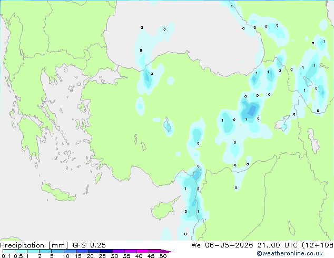
Task: Pick legend swatch between 15 and 20
Action: pos(82,251)
